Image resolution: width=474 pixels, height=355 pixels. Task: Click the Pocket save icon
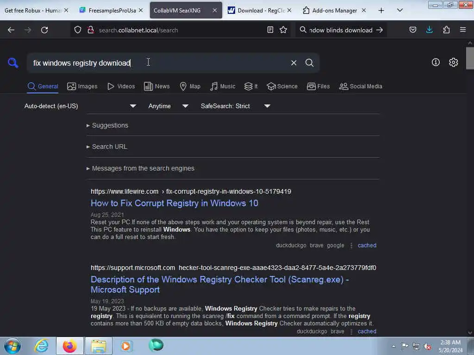[413, 30]
